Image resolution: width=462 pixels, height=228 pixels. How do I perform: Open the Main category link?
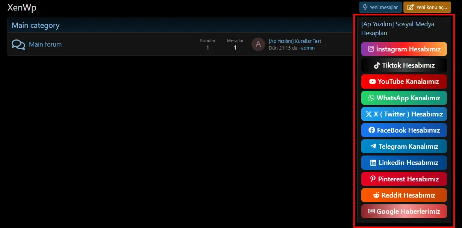(36, 26)
